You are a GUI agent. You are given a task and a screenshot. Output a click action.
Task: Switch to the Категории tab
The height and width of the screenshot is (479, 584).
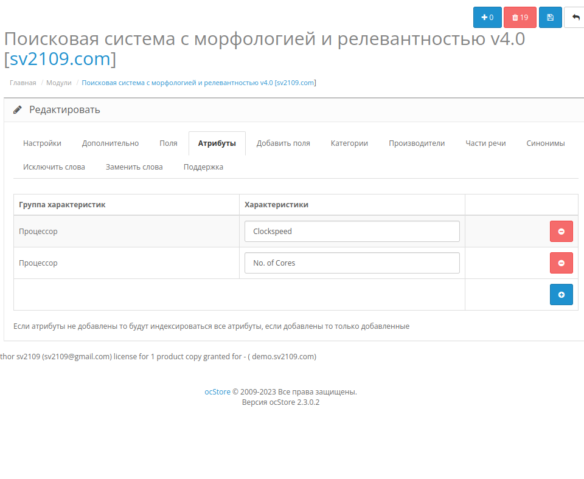(x=349, y=143)
